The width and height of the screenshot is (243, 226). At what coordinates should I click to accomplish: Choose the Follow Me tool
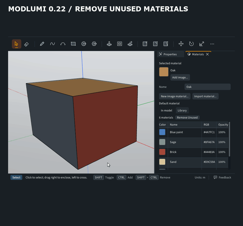pos(130,44)
